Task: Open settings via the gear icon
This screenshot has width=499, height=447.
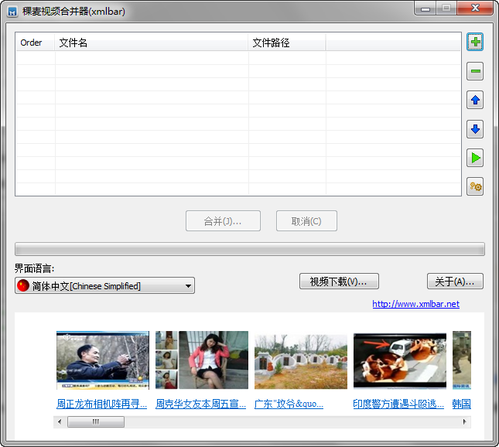Action: (x=475, y=186)
